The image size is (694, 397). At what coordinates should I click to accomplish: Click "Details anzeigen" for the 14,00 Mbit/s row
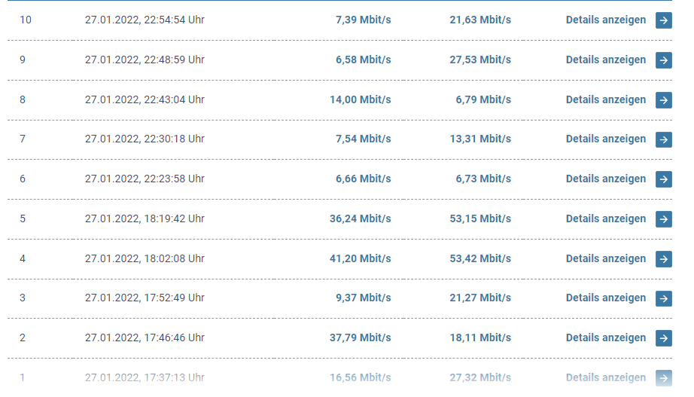coord(605,99)
